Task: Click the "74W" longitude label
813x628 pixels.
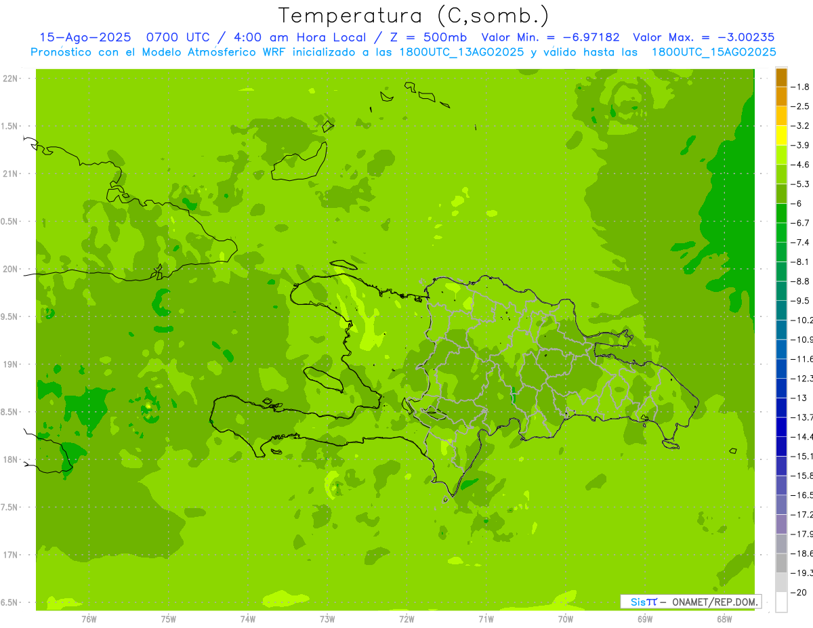Action: (x=248, y=619)
